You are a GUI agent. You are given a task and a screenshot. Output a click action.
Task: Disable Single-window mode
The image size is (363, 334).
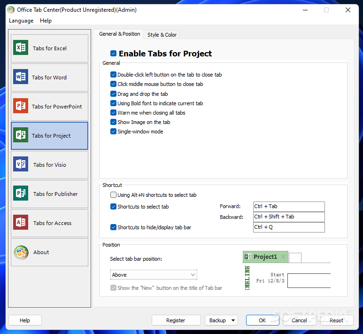(113, 132)
